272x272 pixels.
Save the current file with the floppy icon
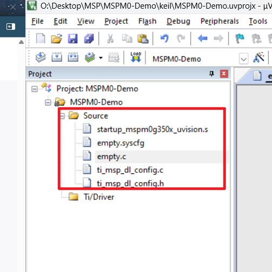[x=72, y=38]
